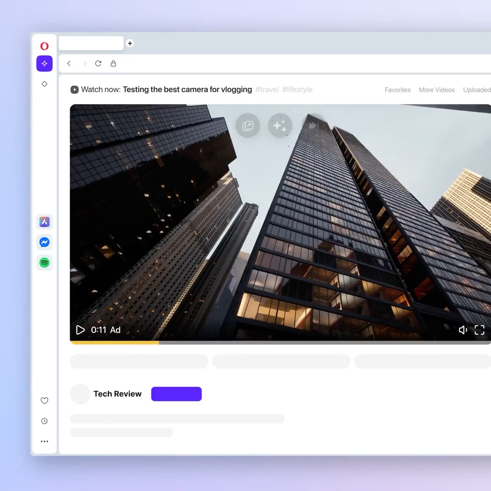Open the Aria AI sidebar button
The height and width of the screenshot is (491, 491).
pyautogui.click(x=44, y=63)
